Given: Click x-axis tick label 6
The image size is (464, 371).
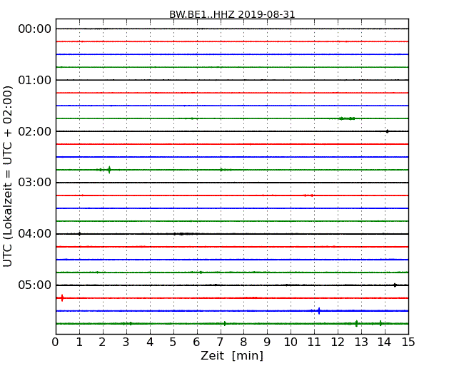Looking at the screenshot, I should (x=197, y=342).
